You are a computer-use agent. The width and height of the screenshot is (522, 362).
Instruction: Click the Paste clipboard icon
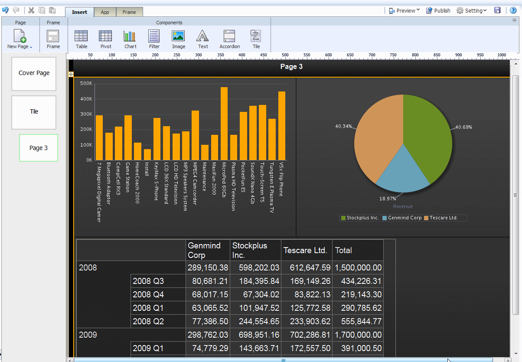coord(52,10)
